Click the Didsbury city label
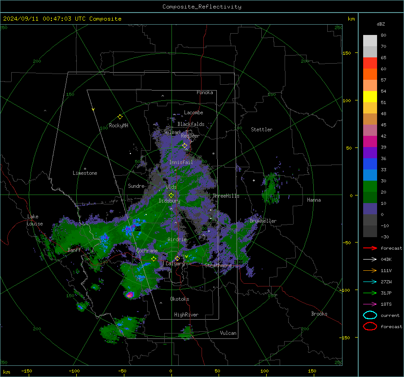This screenshot has height=377, width=404. coord(169,201)
